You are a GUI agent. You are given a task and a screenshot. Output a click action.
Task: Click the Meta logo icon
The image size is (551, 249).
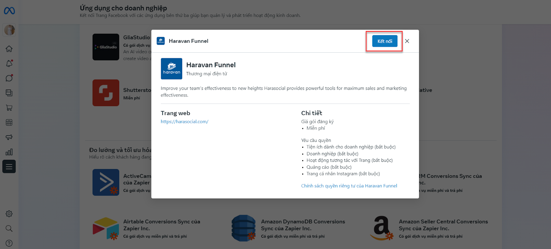click(9, 11)
